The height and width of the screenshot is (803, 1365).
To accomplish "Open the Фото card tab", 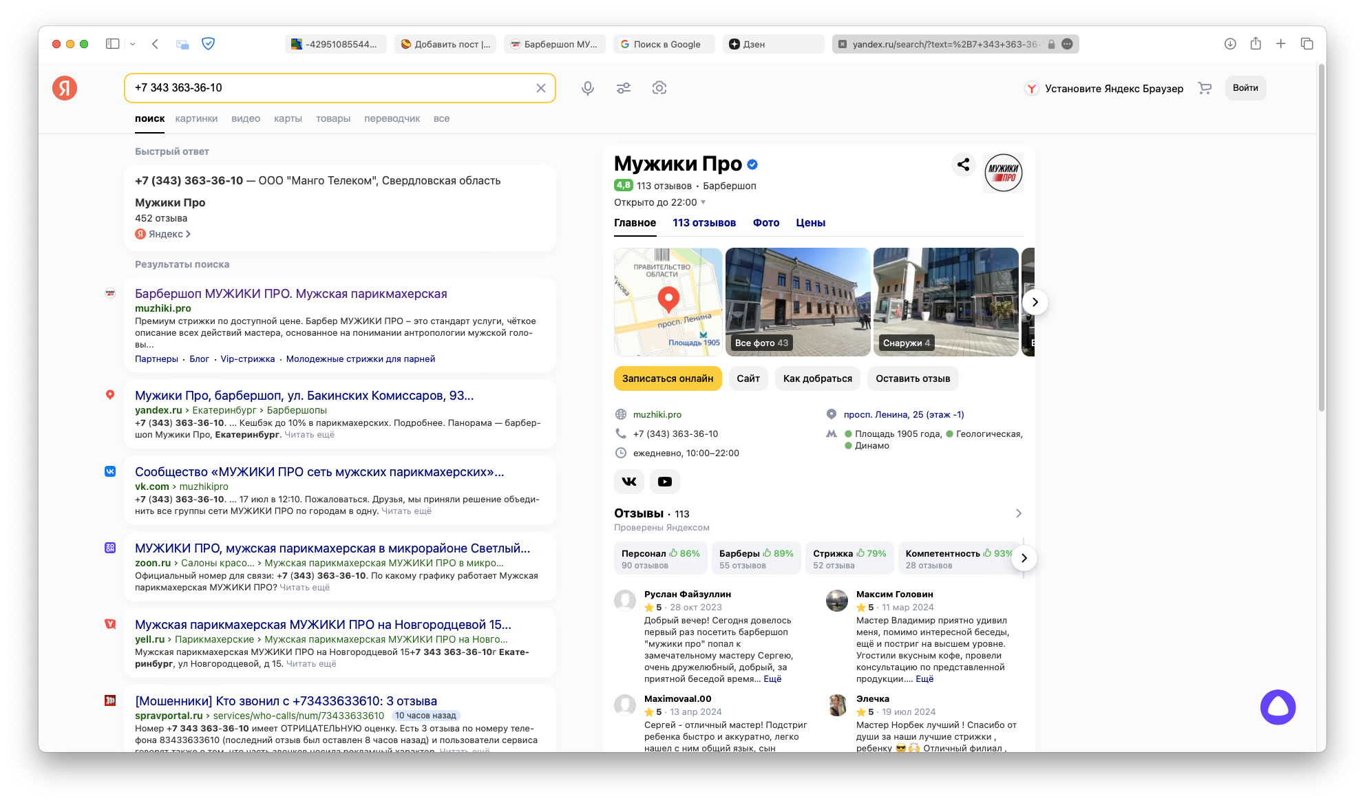I will 766,223.
